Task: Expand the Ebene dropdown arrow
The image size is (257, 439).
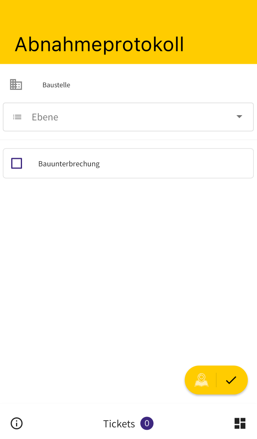Action: 239,116
